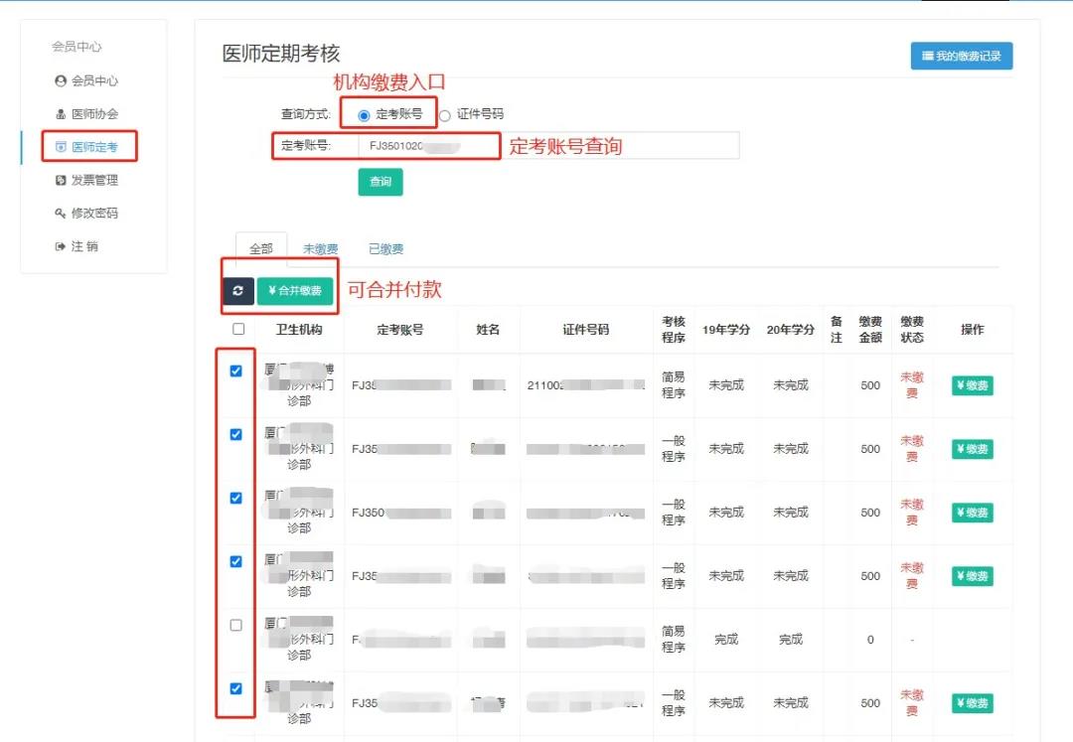
Task: Click 注销 to log out
Action: pyautogui.click(x=83, y=246)
